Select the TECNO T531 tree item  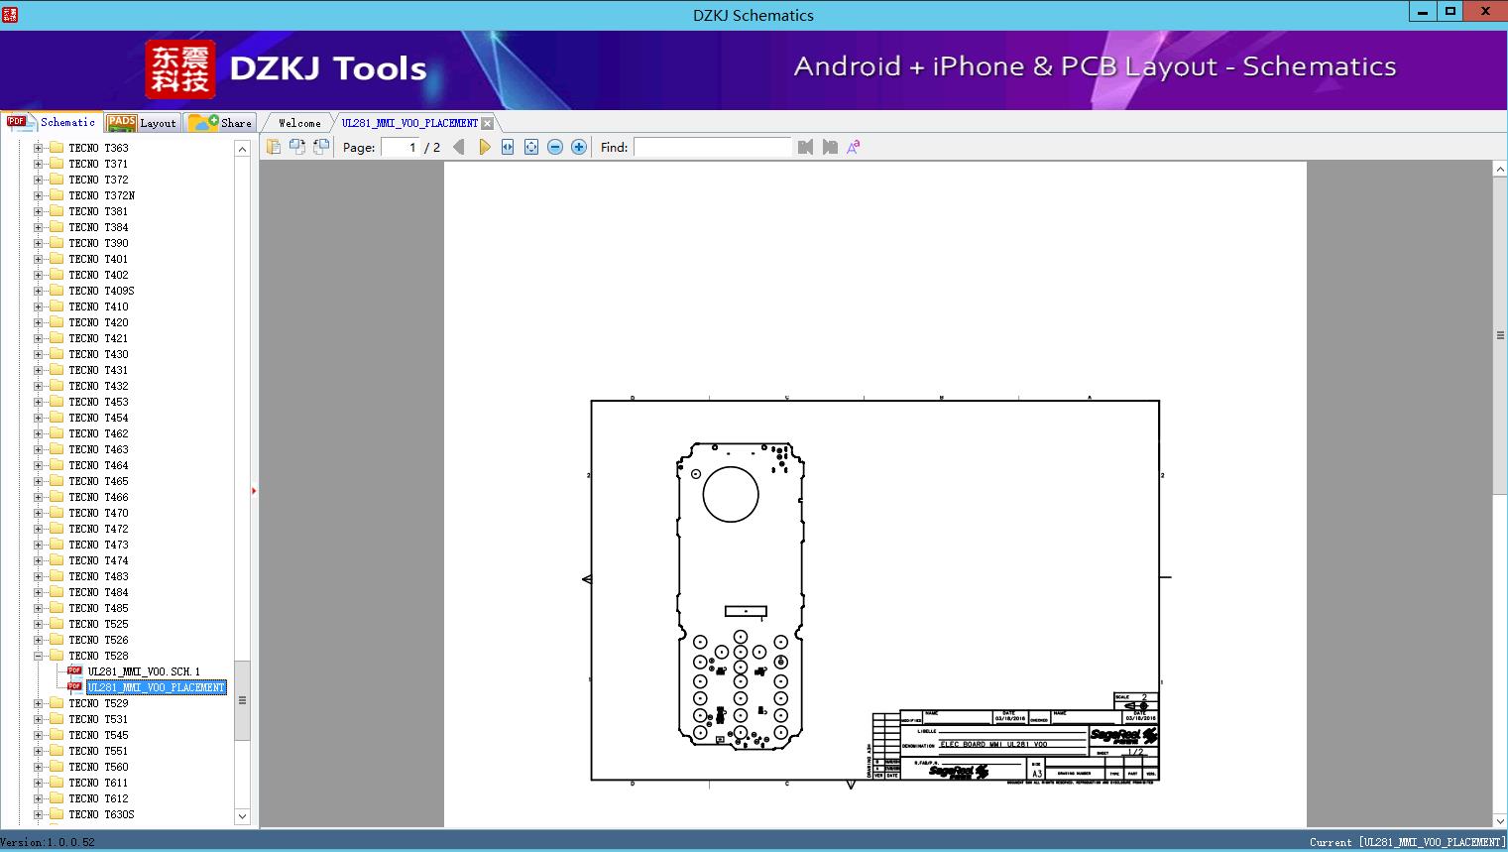[x=98, y=719]
